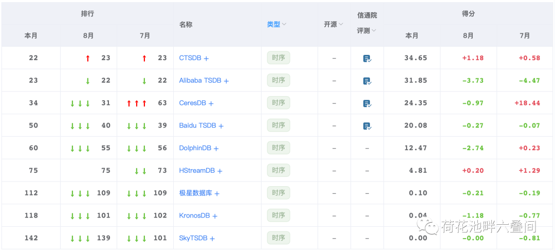Click plus icon next to KronosDB
The height and width of the screenshot is (251, 555).
(215, 216)
